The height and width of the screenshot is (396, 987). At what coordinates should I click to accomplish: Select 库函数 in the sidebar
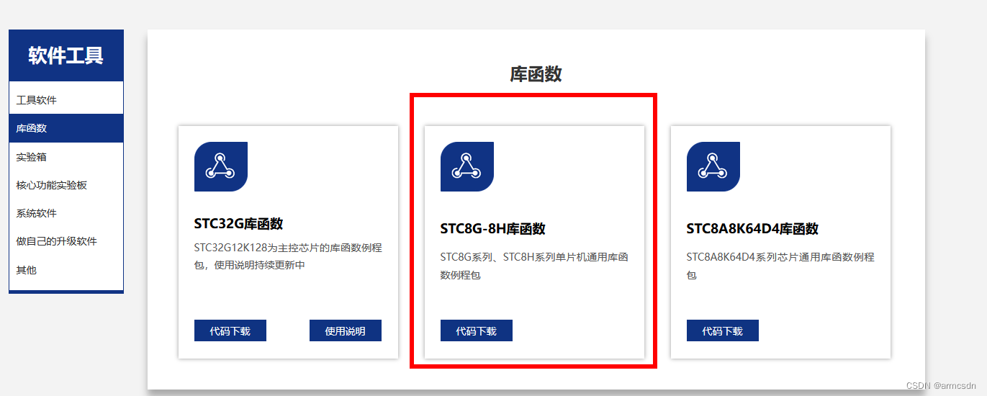[x=66, y=128]
